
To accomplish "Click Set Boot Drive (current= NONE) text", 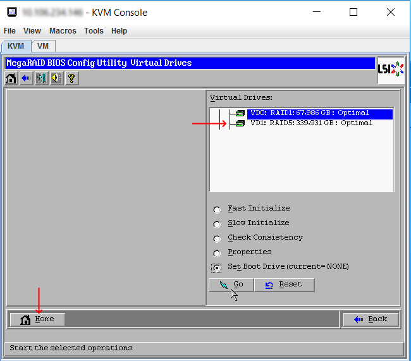I will [288, 267].
